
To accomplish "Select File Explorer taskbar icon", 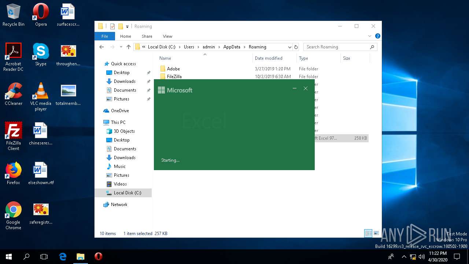I will point(80,257).
